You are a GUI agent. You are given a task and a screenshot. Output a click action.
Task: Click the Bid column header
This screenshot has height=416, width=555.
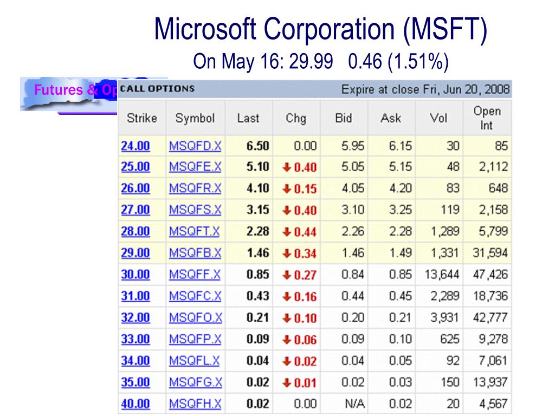pos(343,118)
